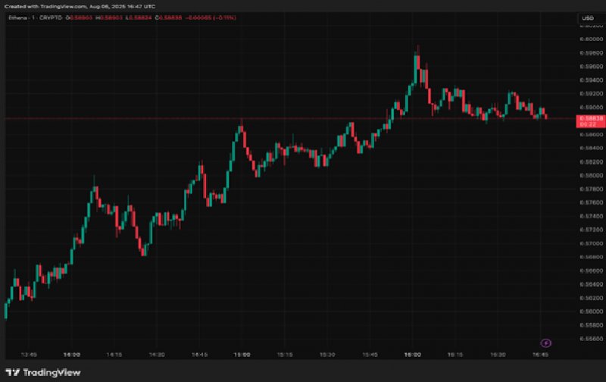Click the 0.58000 price scale label
The width and height of the screenshot is (606, 382).
(x=592, y=175)
